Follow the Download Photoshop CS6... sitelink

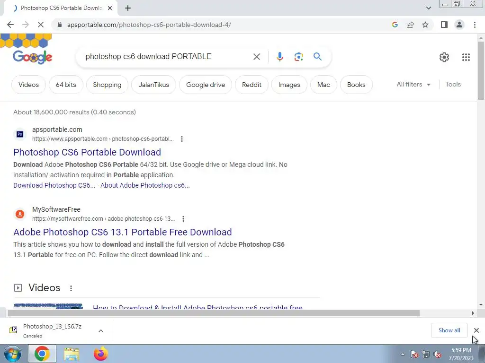pyautogui.click(x=54, y=185)
